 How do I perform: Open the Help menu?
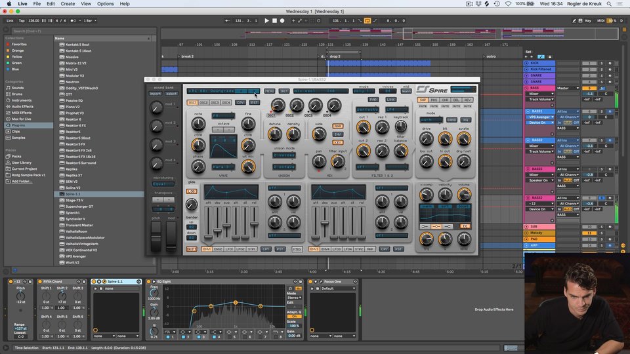[125, 4]
